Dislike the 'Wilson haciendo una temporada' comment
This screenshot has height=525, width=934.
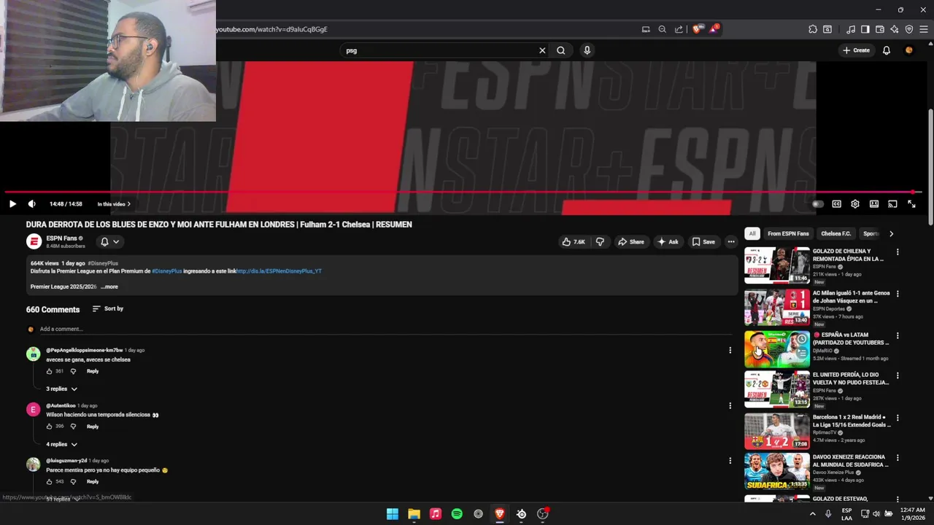pyautogui.click(x=73, y=427)
